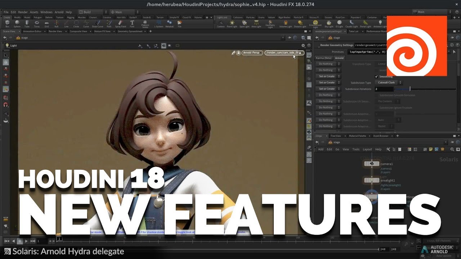Image resolution: width=461 pixels, height=259 pixels.
Task: Select the arealight1 node
Action: click(371, 180)
